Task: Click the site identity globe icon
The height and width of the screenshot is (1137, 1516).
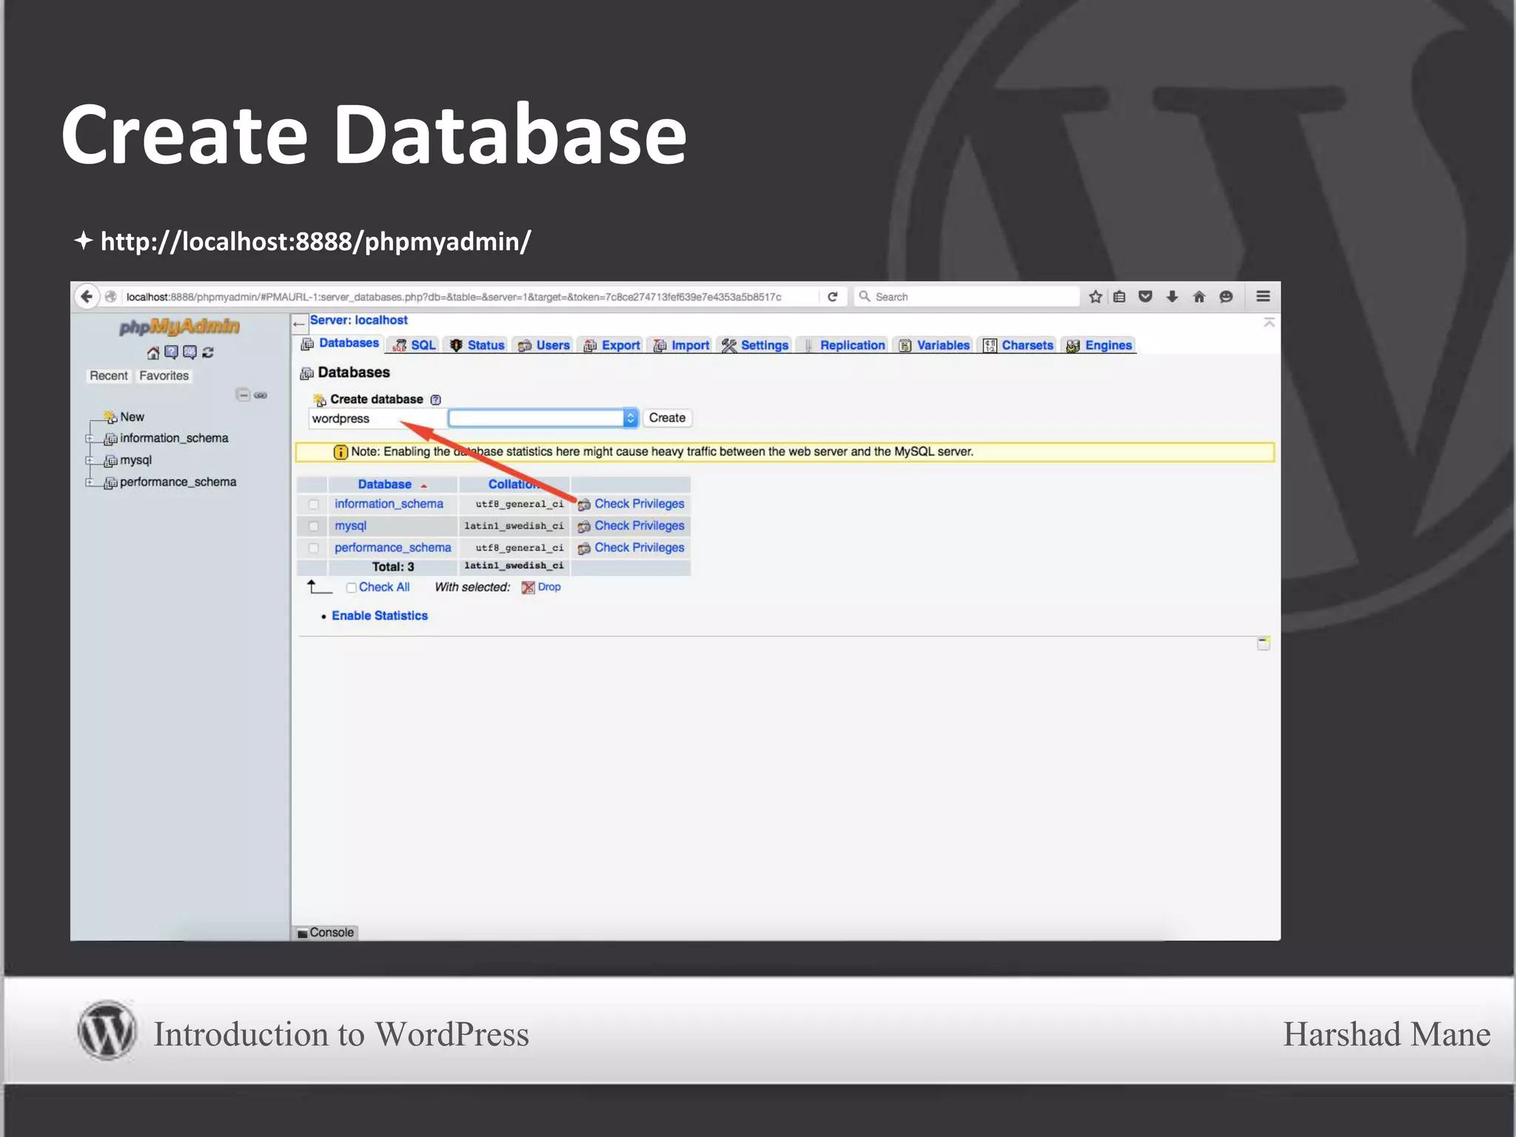Action: 111,297
